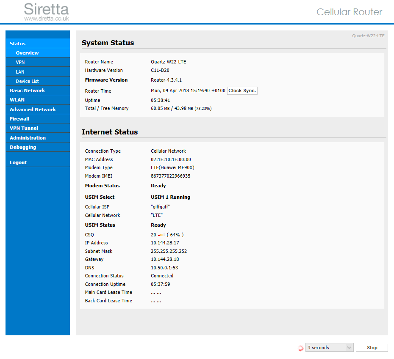Click the Connected status value
Screen dimensions: 394x359
tap(162, 276)
